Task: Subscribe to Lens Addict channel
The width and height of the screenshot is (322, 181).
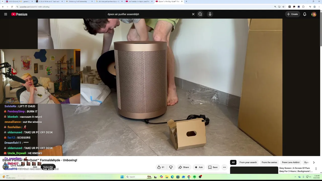Action: [x=48, y=167]
